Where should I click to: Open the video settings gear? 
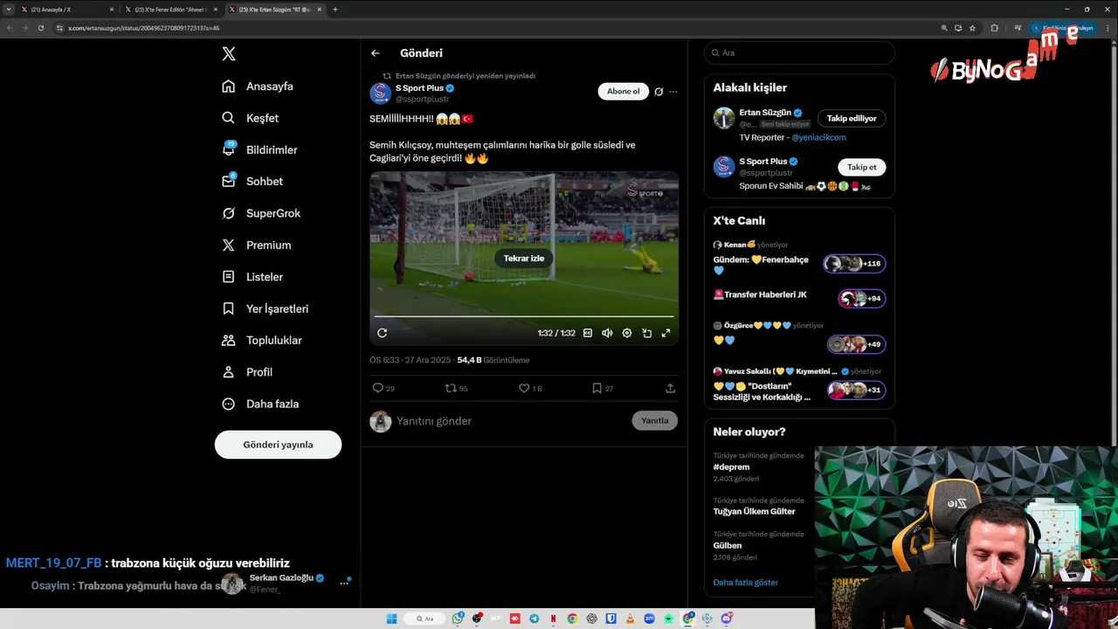point(627,333)
